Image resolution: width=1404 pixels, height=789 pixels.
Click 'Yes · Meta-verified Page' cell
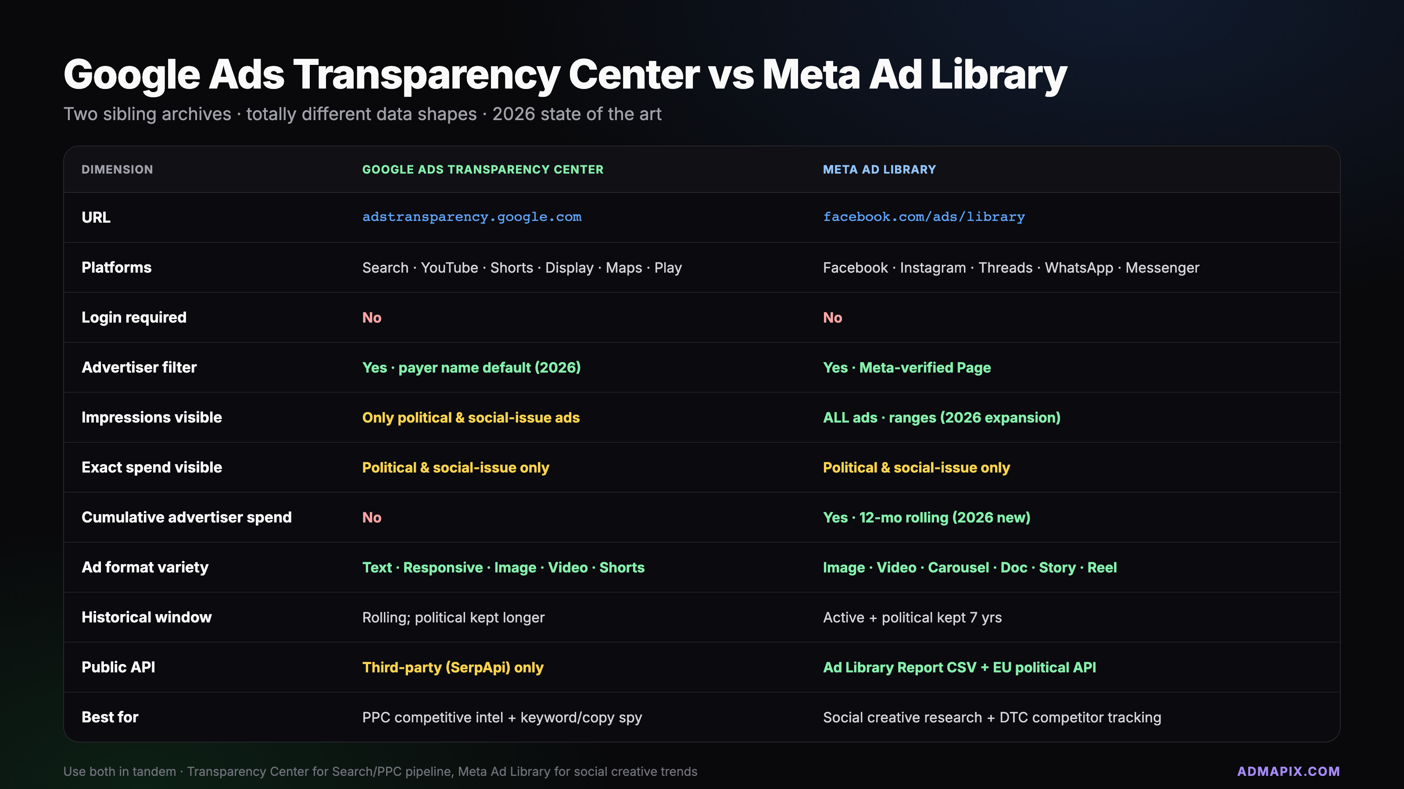point(906,368)
